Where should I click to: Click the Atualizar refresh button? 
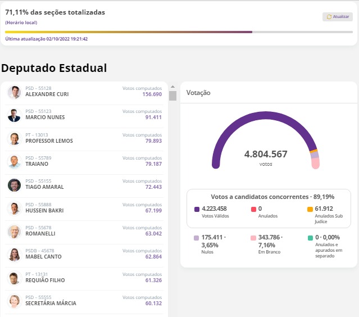[x=337, y=17]
